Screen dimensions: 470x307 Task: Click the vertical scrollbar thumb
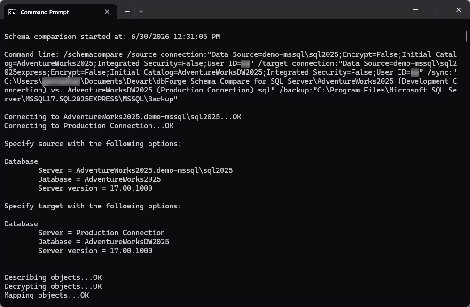tap(467, 36)
